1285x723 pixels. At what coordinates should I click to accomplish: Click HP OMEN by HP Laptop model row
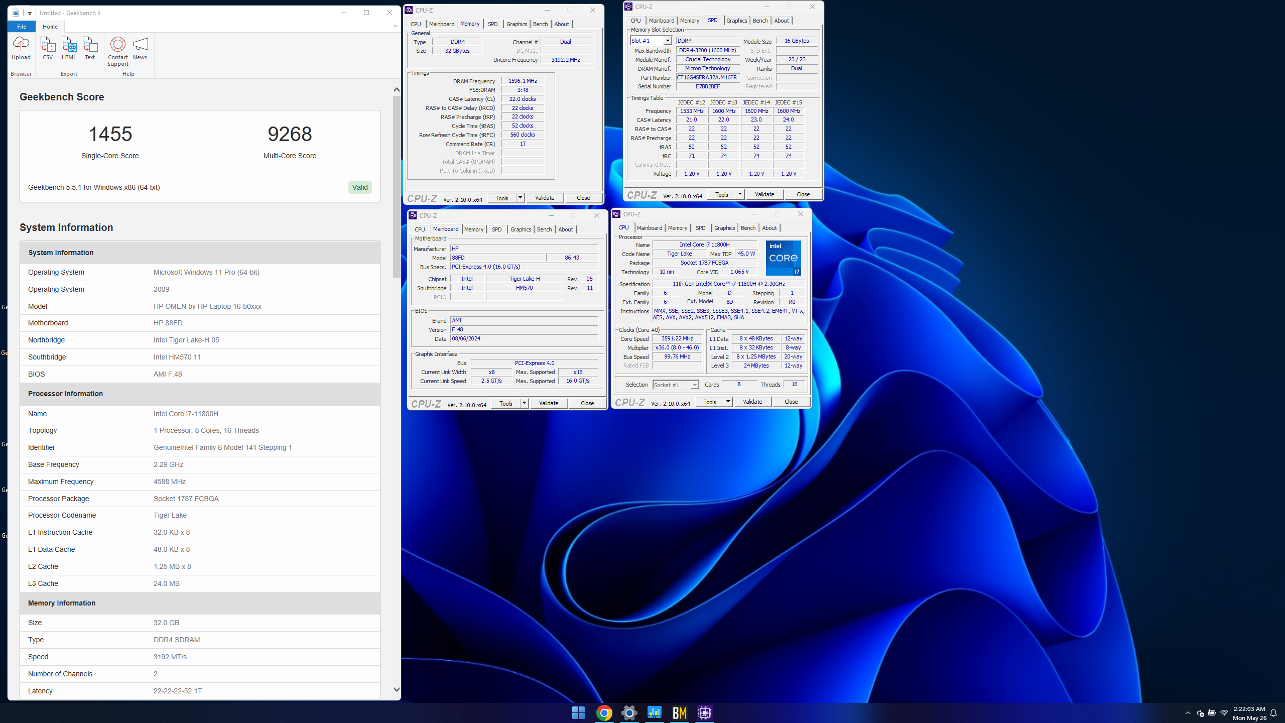(x=200, y=306)
